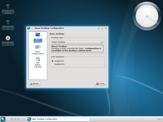Image resolution: width=163 pixels, height=122 pixels.
Task: Switch to virtual desktop 1
Action: [8, 119]
